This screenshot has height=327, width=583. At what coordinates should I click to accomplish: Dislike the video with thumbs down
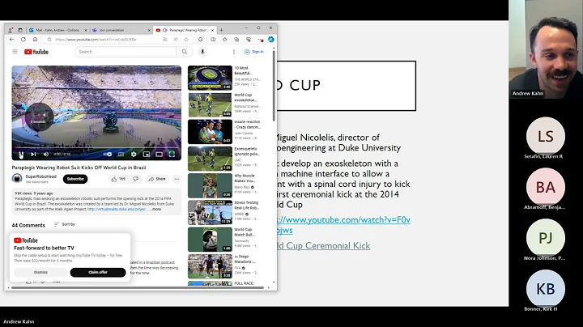click(x=136, y=179)
